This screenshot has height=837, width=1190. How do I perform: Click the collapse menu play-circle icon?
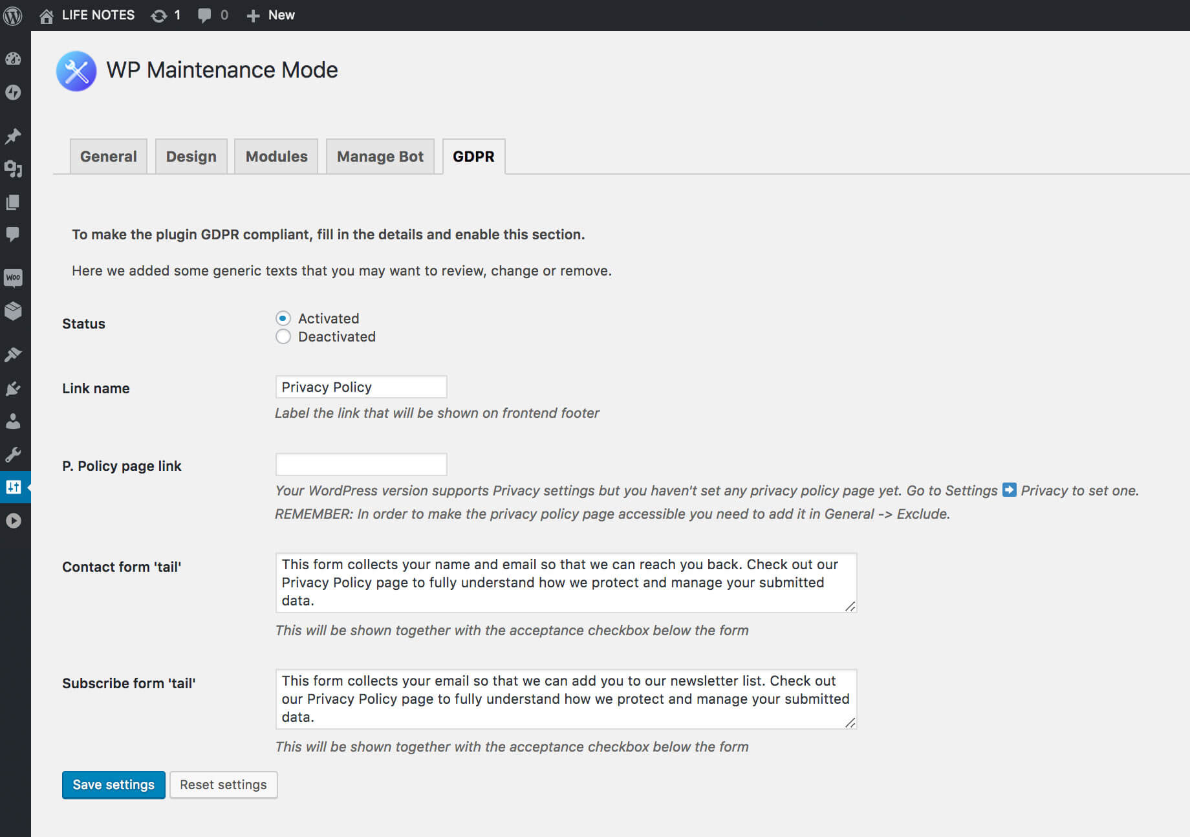coord(13,521)
